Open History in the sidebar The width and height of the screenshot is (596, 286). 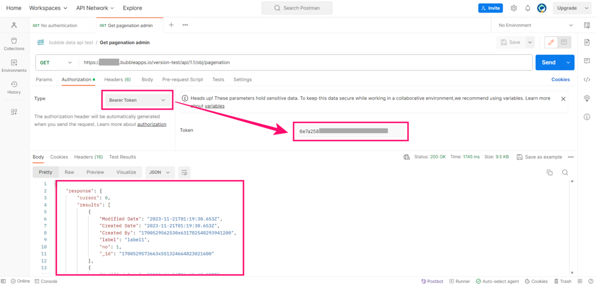(x=14, y=88)
